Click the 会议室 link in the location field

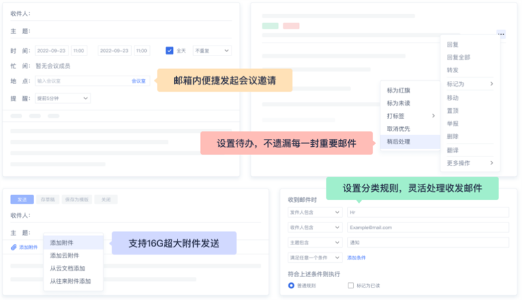[x=138, y=81]
